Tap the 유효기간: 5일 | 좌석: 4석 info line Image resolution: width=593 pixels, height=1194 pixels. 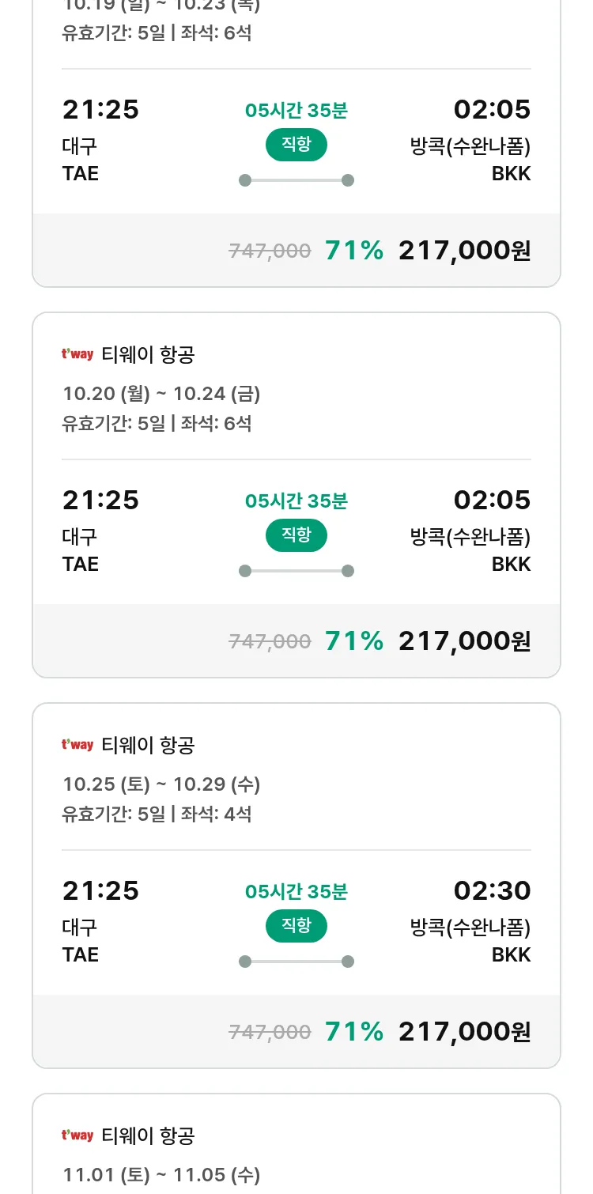click(x=157, y=814)
